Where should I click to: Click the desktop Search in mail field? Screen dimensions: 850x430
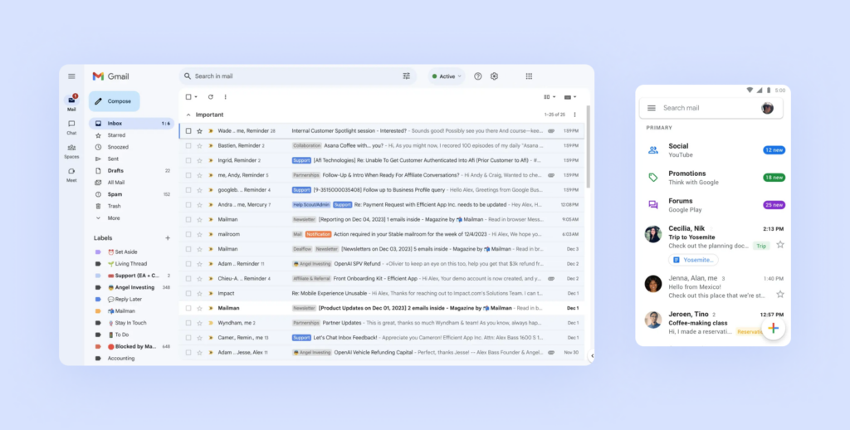tap(291, 76)
